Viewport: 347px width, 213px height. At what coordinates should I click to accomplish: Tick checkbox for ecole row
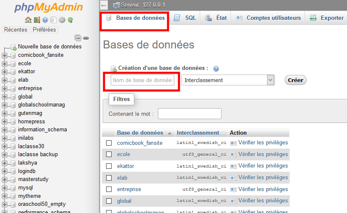tap(109, 154)
